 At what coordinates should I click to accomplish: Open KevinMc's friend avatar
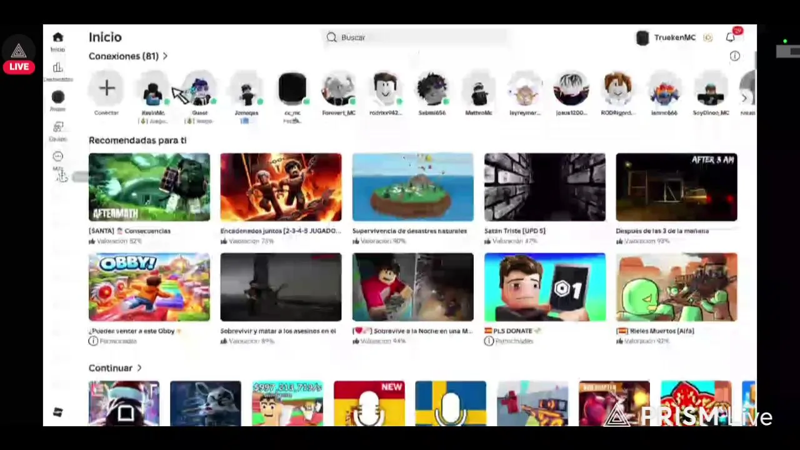(153, 88)
